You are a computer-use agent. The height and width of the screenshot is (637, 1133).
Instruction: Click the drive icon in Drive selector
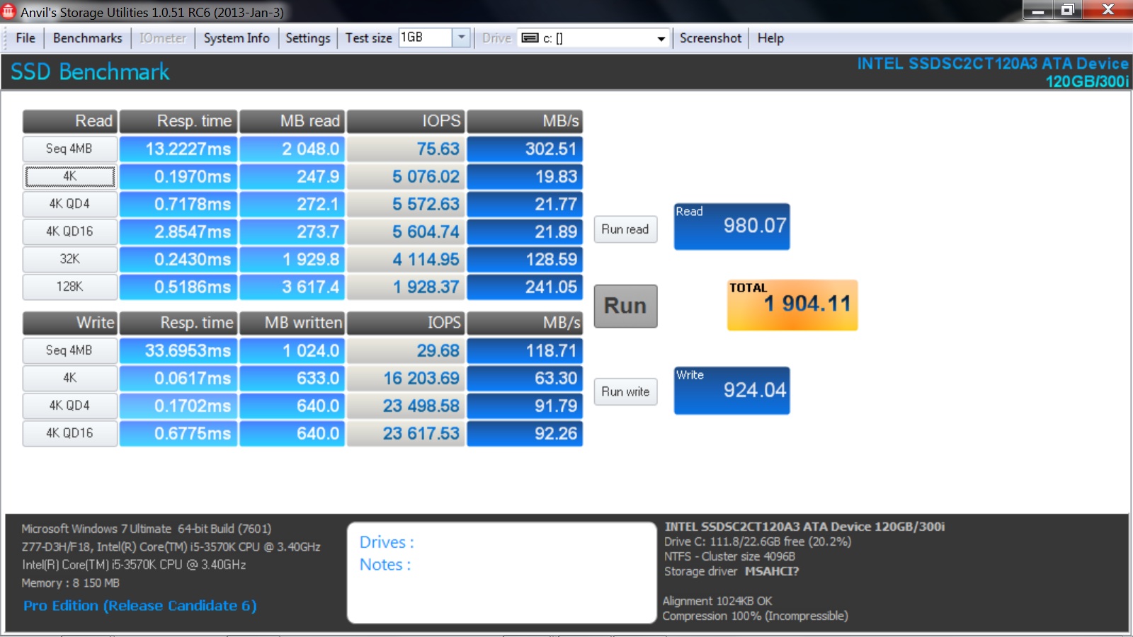tap(530, 38)
